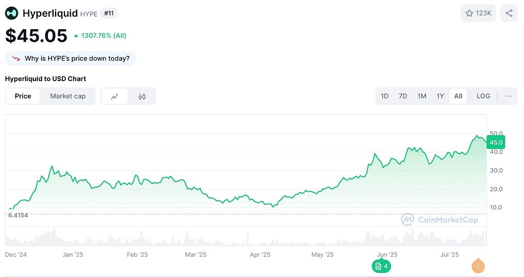The image size is (524, 277).
Task: Click the 50.0 y-axis label
Action: click(x=496, y=133)
